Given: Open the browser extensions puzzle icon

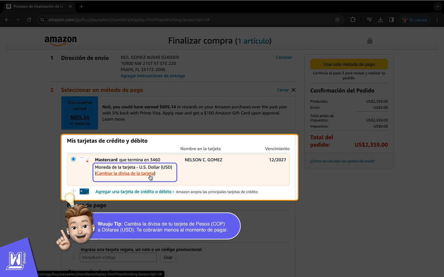Looking at the screenshot, I should [x=353, y=20].
